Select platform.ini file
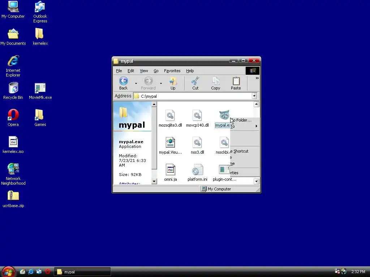 point(197,173)
